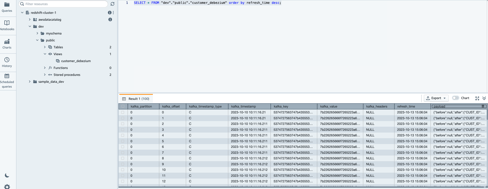
Task: Select customer_debezium view in tree
Action: tap(76, 61)
